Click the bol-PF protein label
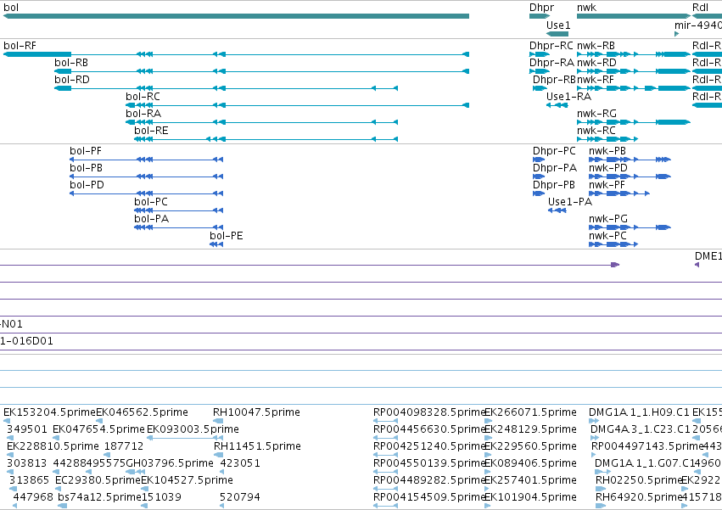The height and width of the screenshot is (510, 722). (x=86, y=151)
